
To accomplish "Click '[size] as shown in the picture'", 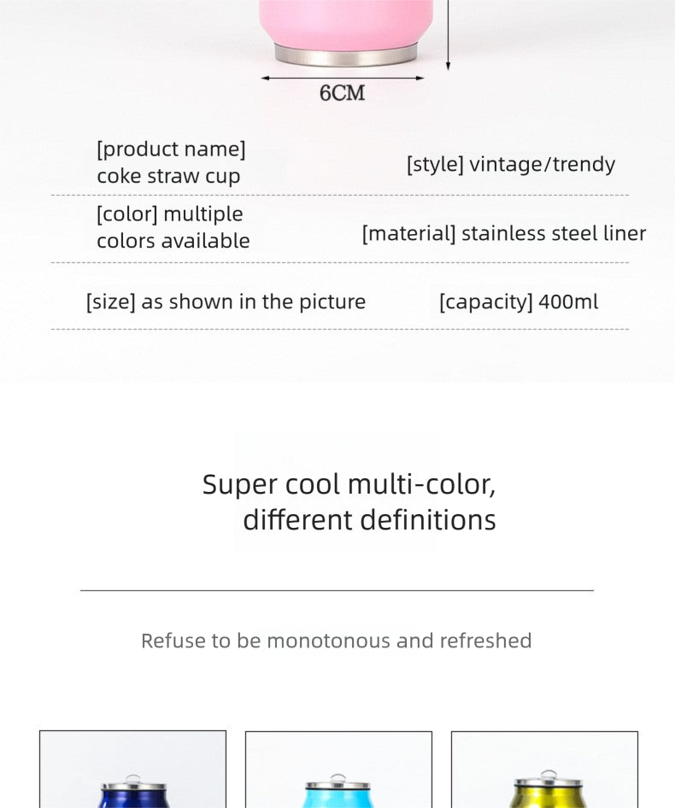I will point(226,302).
